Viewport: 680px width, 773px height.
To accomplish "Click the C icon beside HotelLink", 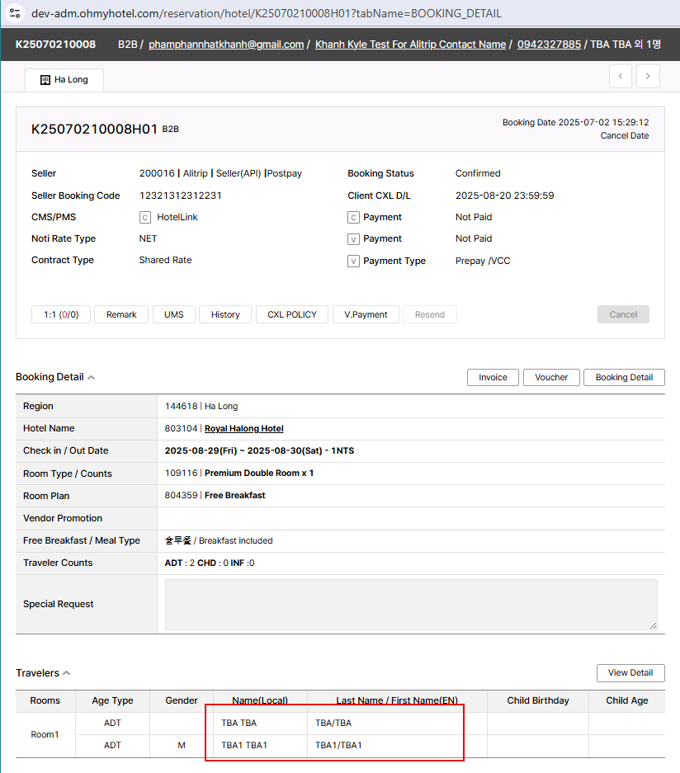I will 145,218.
